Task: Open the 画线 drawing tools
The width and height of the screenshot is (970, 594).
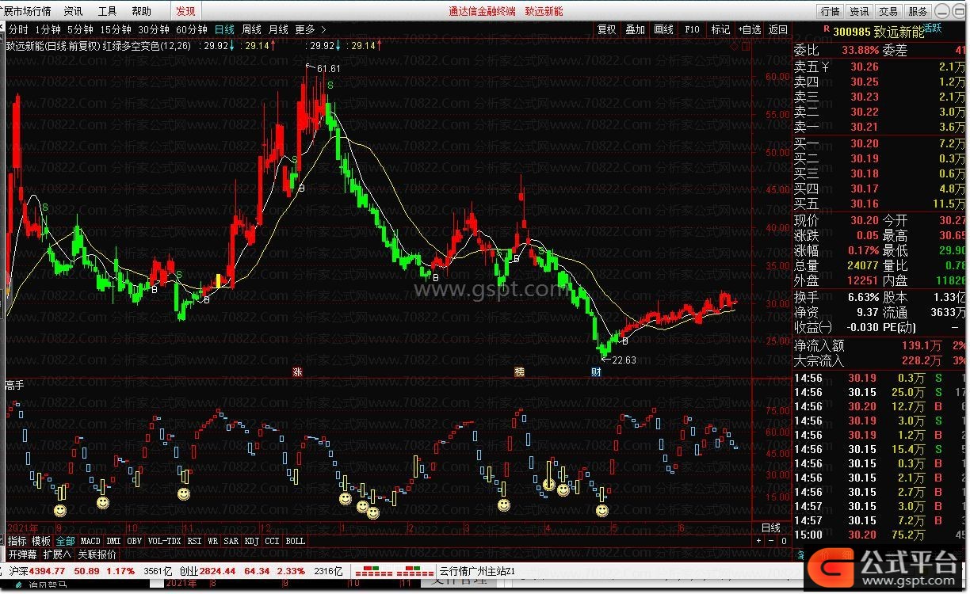Action: (663, 29)
